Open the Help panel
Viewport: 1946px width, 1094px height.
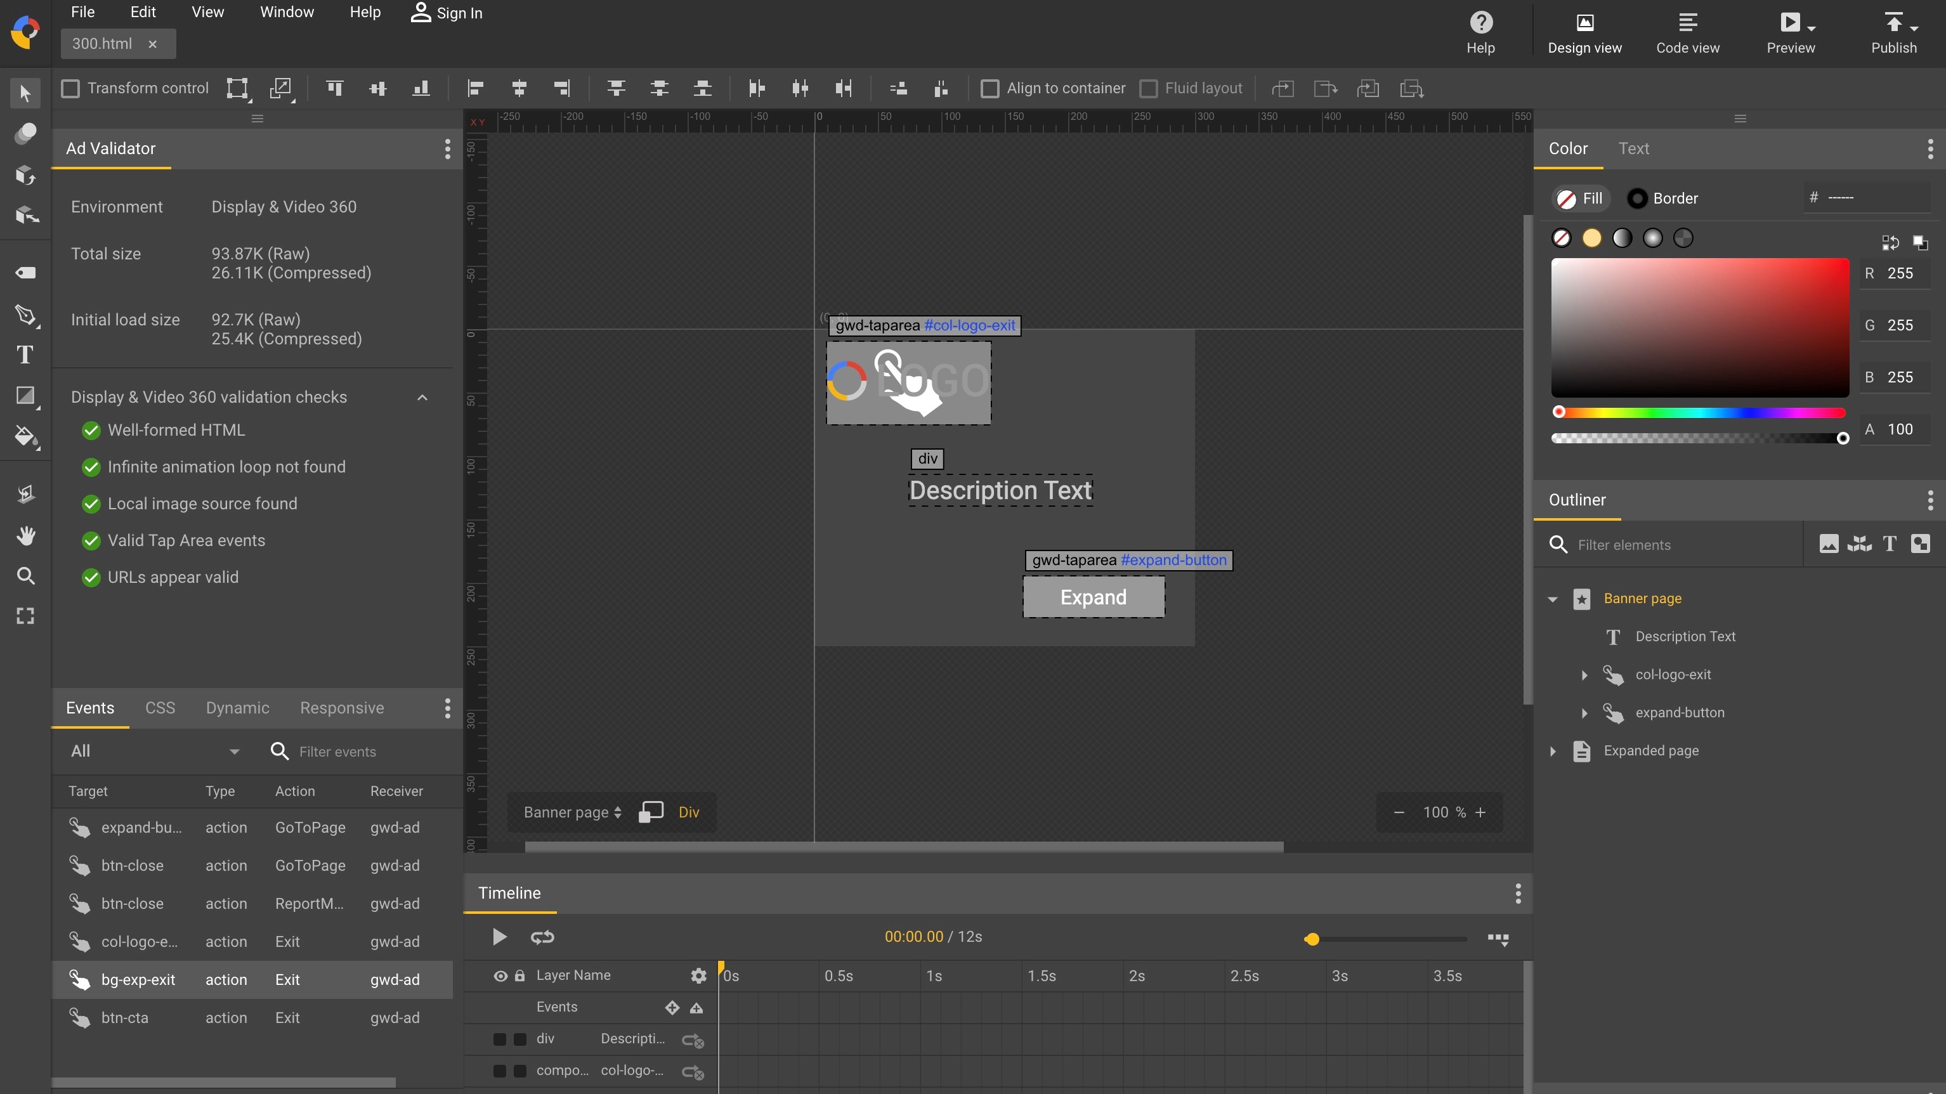pos(1480,32)
